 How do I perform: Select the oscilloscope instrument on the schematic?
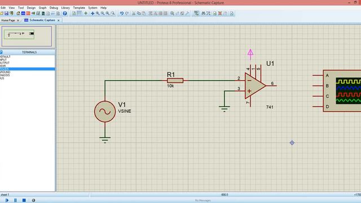tap(342, 91)
